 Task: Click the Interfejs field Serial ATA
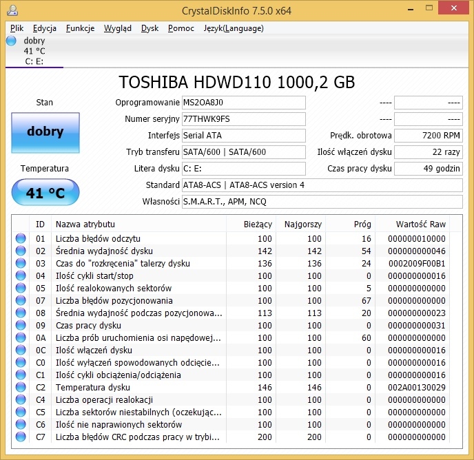[244, 136]
